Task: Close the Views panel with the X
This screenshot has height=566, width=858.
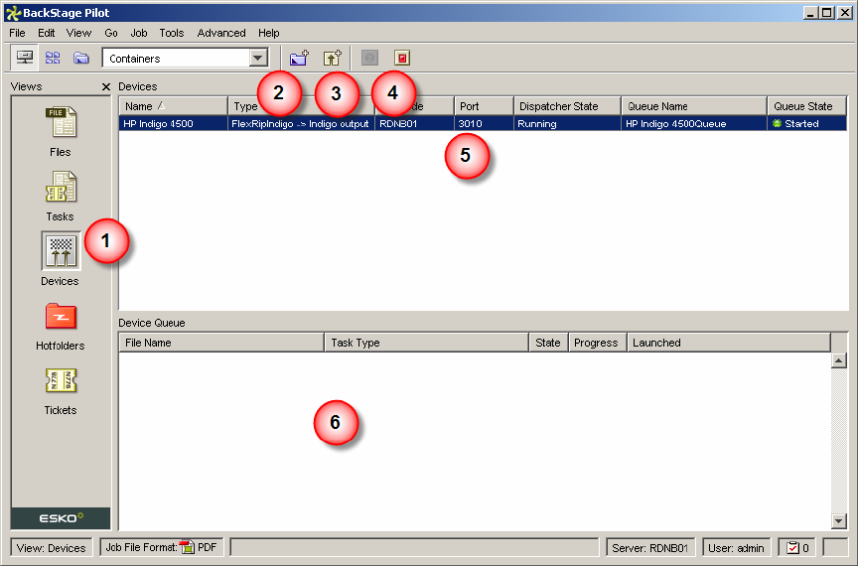Action: [x=106, y=86]
